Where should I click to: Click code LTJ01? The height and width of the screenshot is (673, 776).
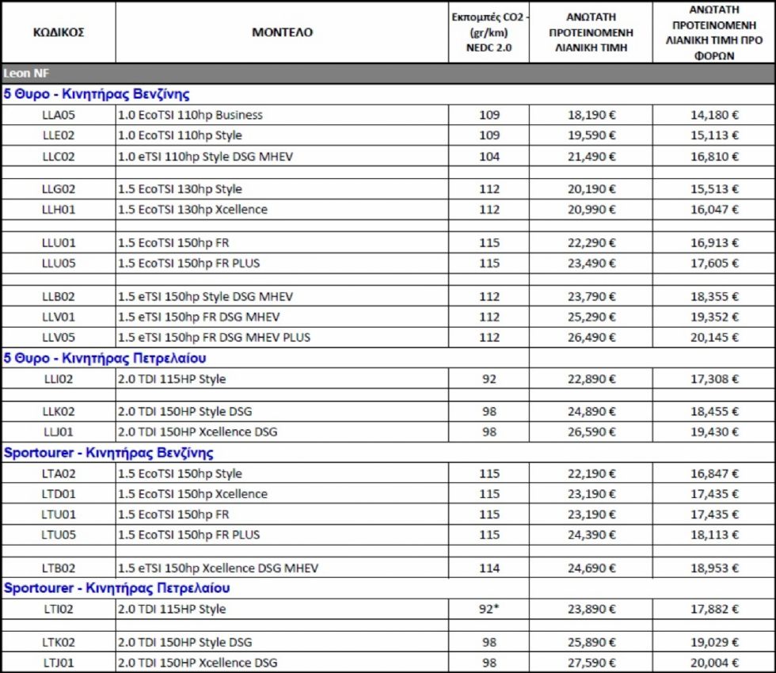(59, 663)
